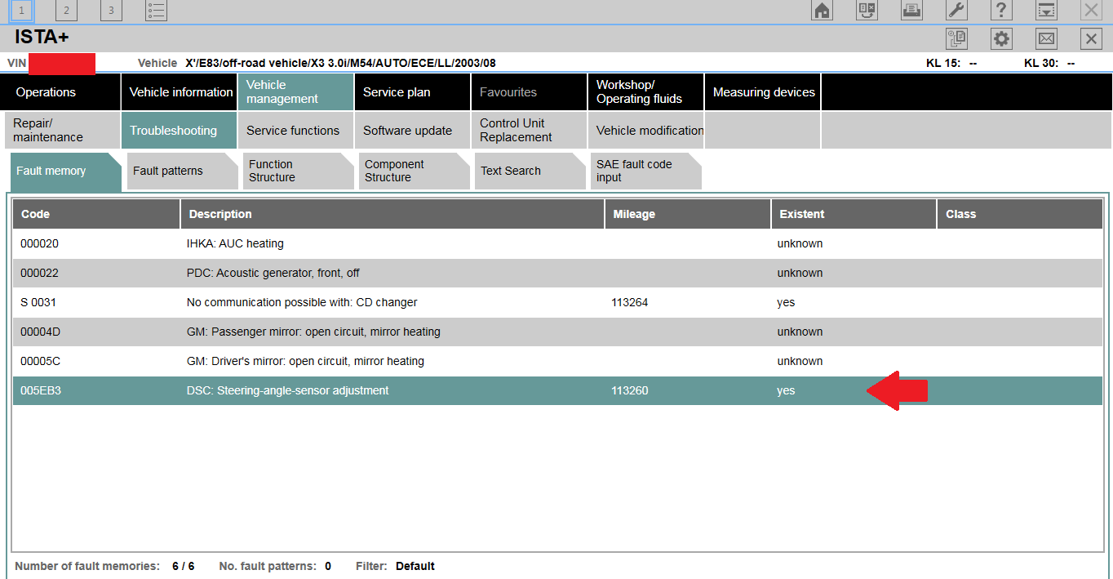Screen dimensions: 1113x579
Task: Open Software update submenu
Action: coord(413,131)
